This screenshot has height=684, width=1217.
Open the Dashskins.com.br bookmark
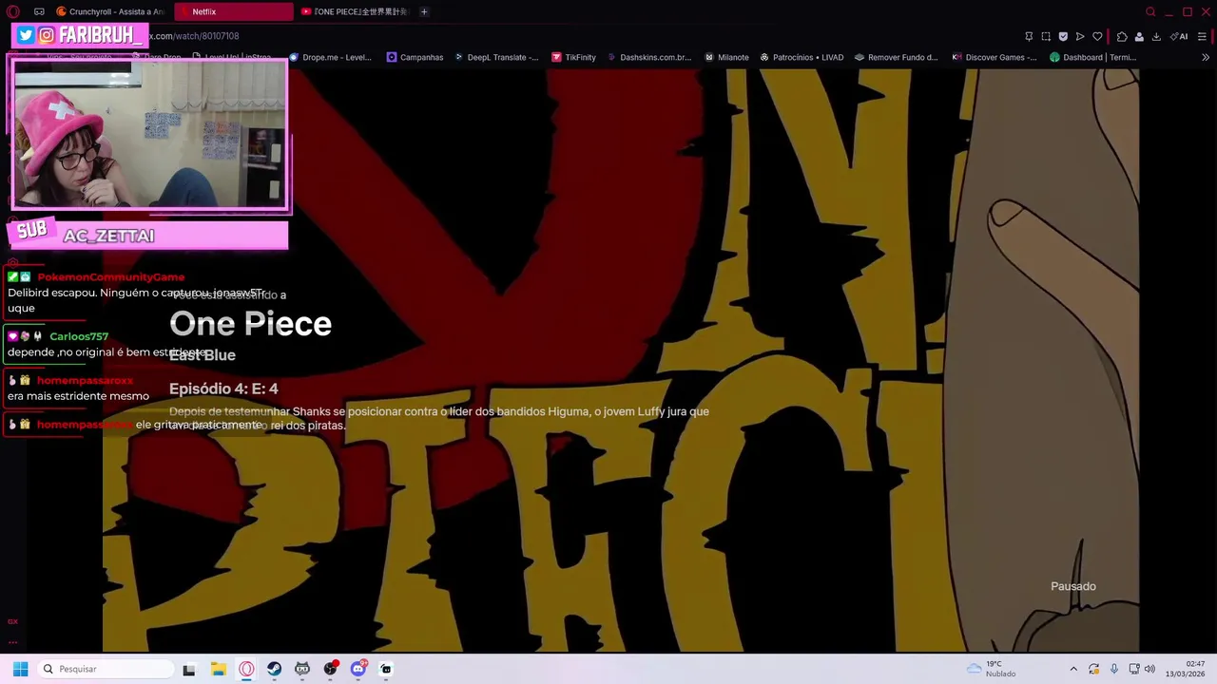648,57
